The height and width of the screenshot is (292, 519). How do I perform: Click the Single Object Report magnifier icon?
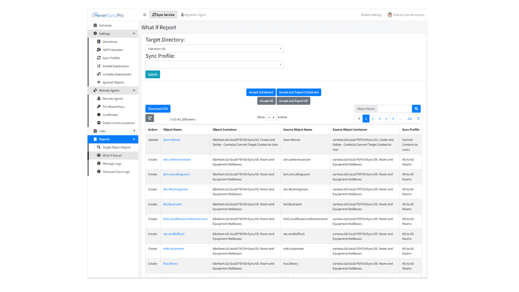tap(99, 147)
